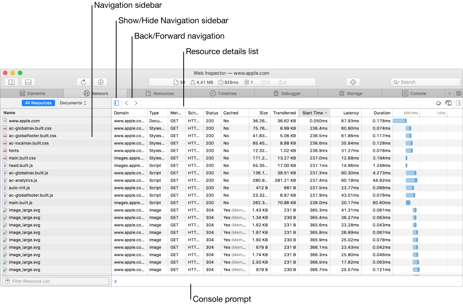Sort by Cached column header

tap(235, 113)
